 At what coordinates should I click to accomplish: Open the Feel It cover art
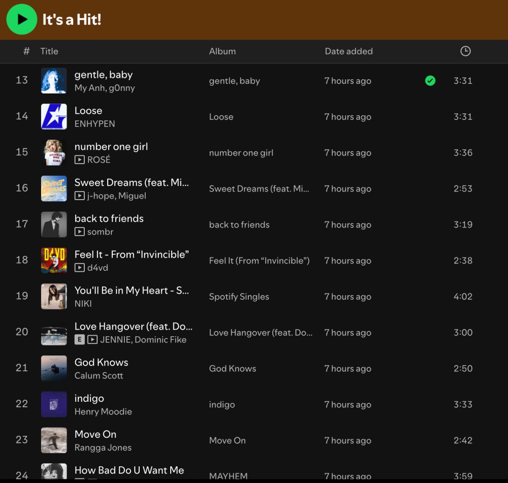click(54, 261)
